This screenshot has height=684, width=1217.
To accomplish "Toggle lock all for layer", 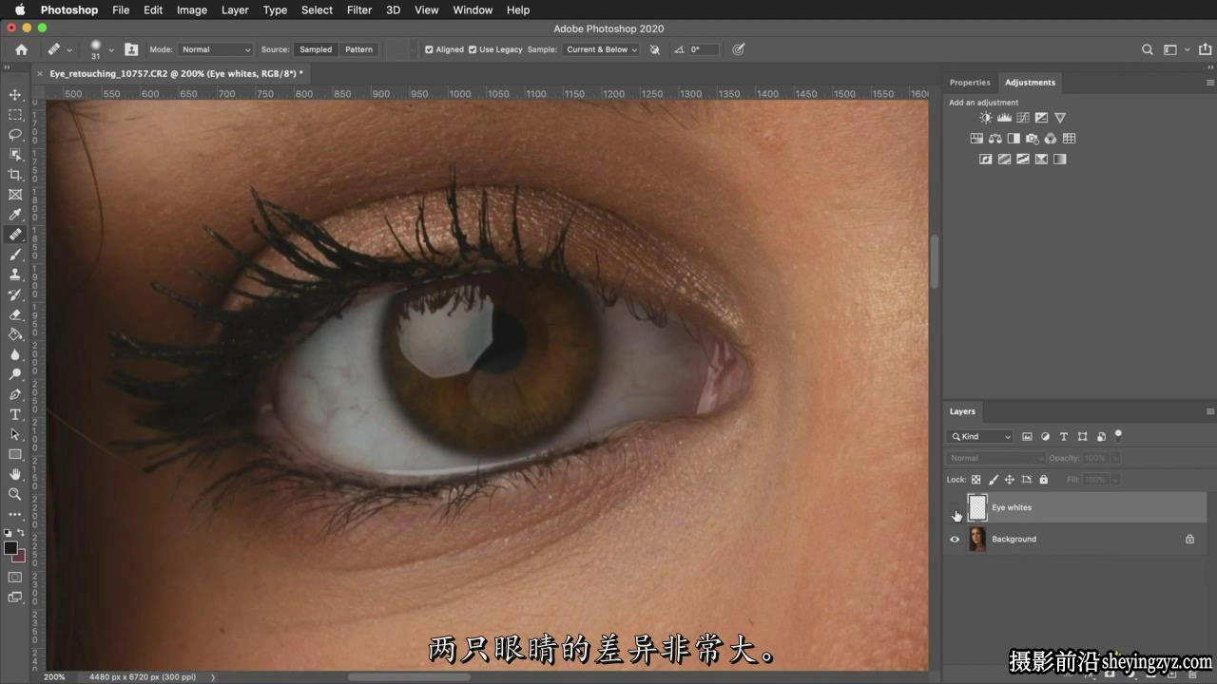I will tap(1043, 480).
